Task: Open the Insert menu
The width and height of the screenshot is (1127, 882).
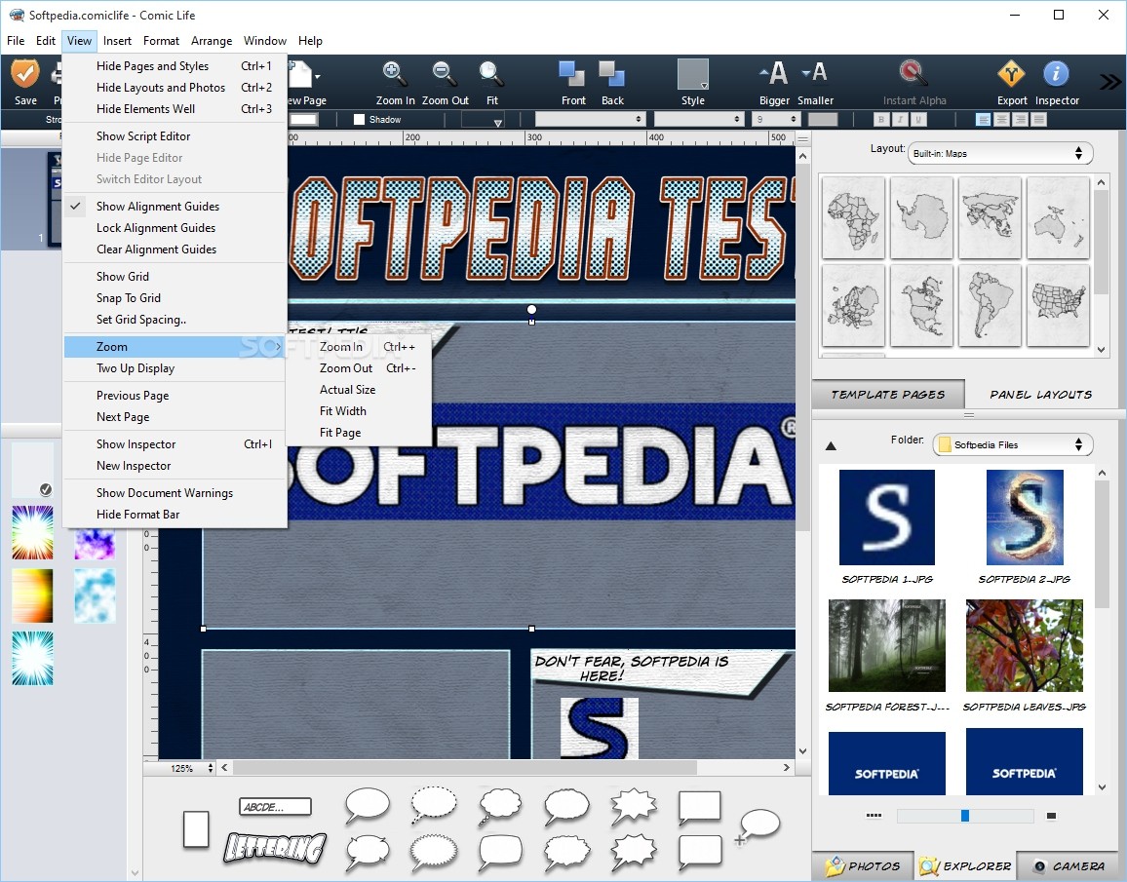Action: [117, 41]
